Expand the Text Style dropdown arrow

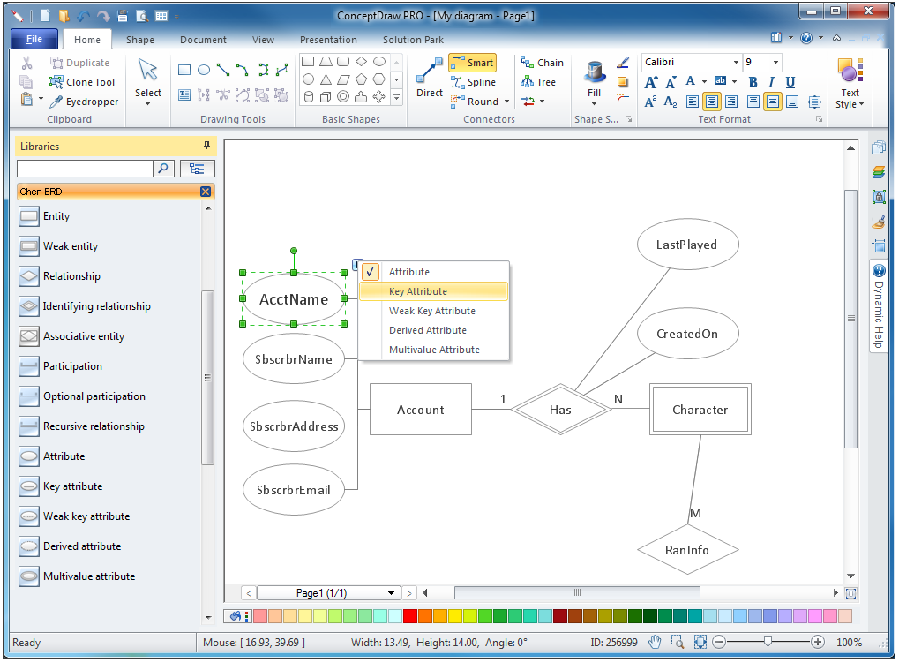coord(861,104)
